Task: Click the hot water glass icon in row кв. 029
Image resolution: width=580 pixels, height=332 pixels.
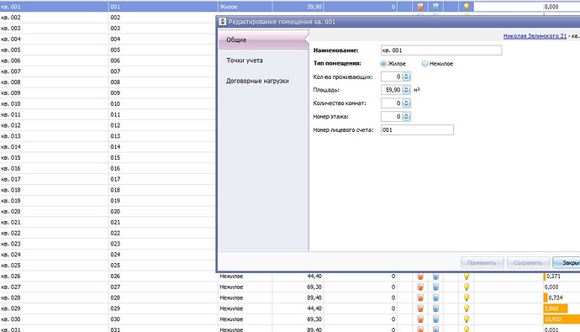Action: click(420, 308)
